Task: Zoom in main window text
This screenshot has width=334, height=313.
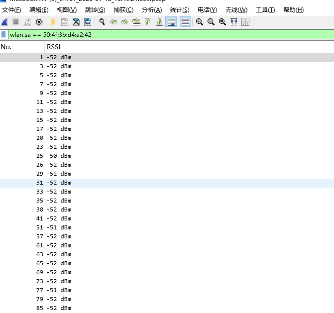Action: point(200,22)
